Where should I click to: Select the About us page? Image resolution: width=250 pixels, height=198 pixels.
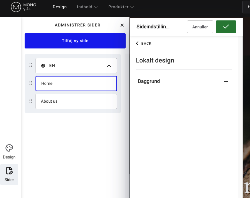(x=76, y=101)
